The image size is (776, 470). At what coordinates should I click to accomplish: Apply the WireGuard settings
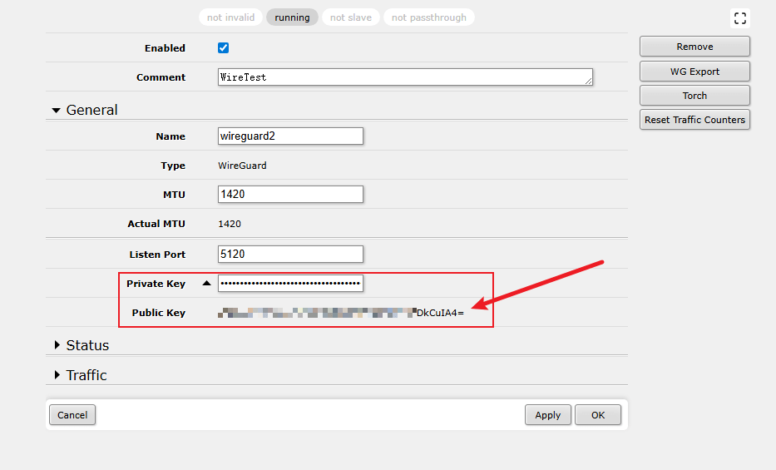click(x=547, y=415)
